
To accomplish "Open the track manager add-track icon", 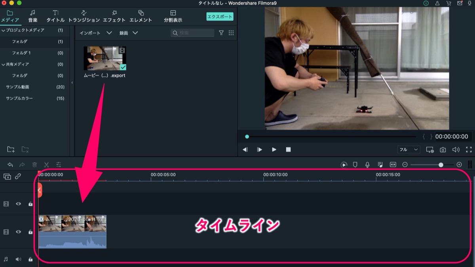I will pos(7,177).
